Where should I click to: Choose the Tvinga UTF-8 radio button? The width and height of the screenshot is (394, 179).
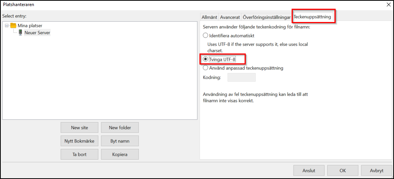tap(206, 59)
